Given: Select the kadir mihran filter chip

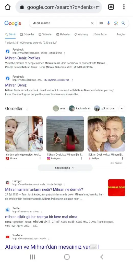Looking at the screenshot, I should [80, 108].
